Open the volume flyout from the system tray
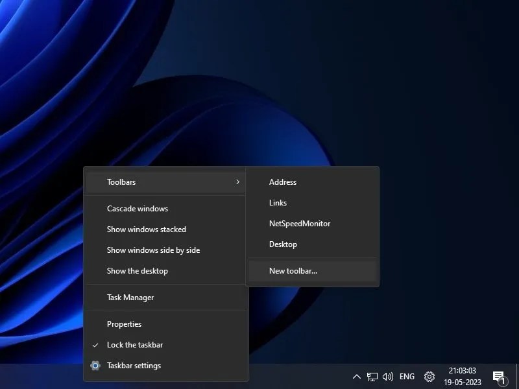519x389 pixels. tap(387, 376)
